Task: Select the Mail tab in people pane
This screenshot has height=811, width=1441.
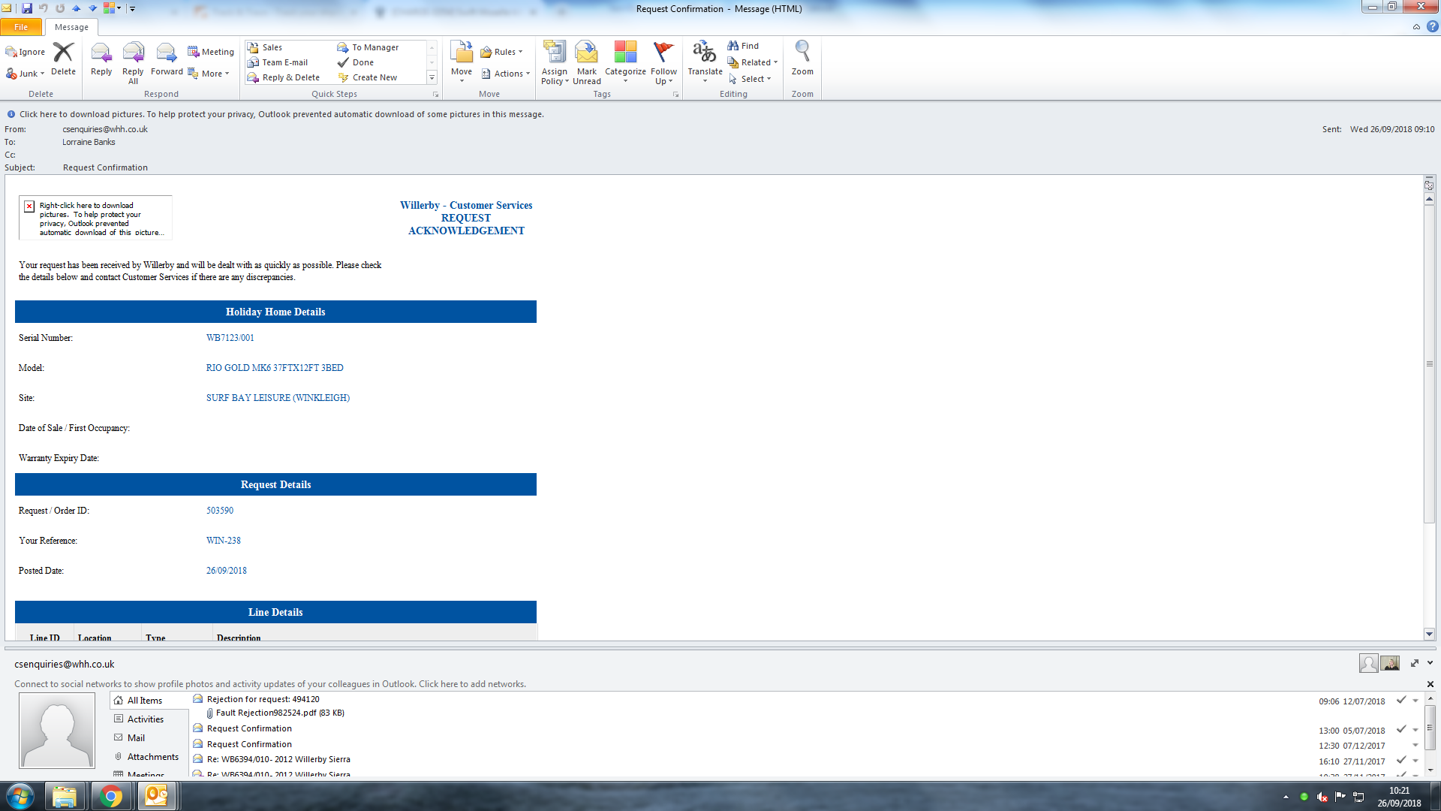Action: click(136, 738)
